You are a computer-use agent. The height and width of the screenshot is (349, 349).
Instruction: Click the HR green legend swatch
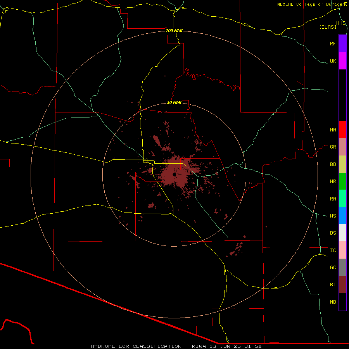pos(342,181)
